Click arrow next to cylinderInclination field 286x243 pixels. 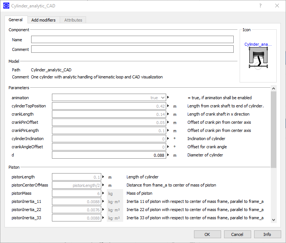click(x=168, y=139)
